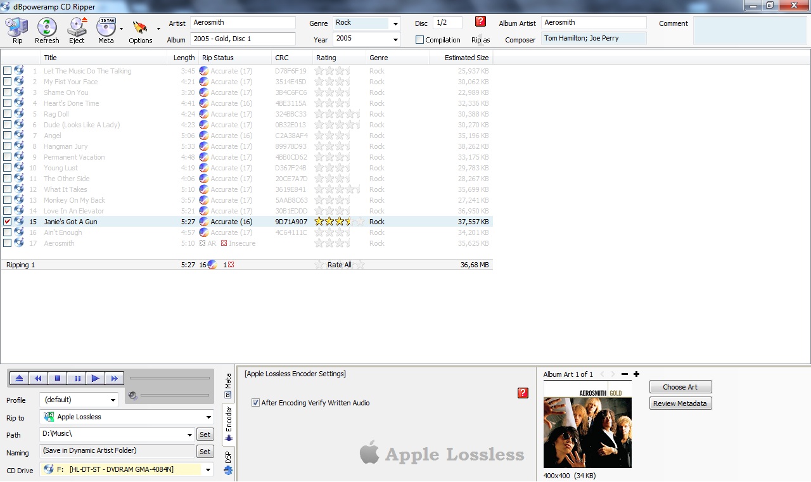Viewport: 811px width, 482px height.
Task: Click the red help icon beside Disc
Action: [x=480, y=22]
